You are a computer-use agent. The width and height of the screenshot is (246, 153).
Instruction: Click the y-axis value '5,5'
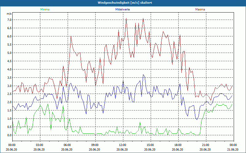click(x=9, y=44)
